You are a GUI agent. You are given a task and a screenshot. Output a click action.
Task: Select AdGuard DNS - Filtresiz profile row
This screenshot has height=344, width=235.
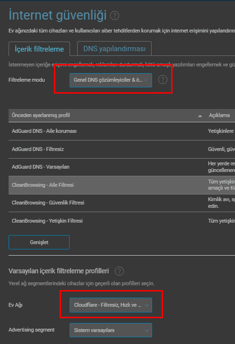(x=122, y=149)
